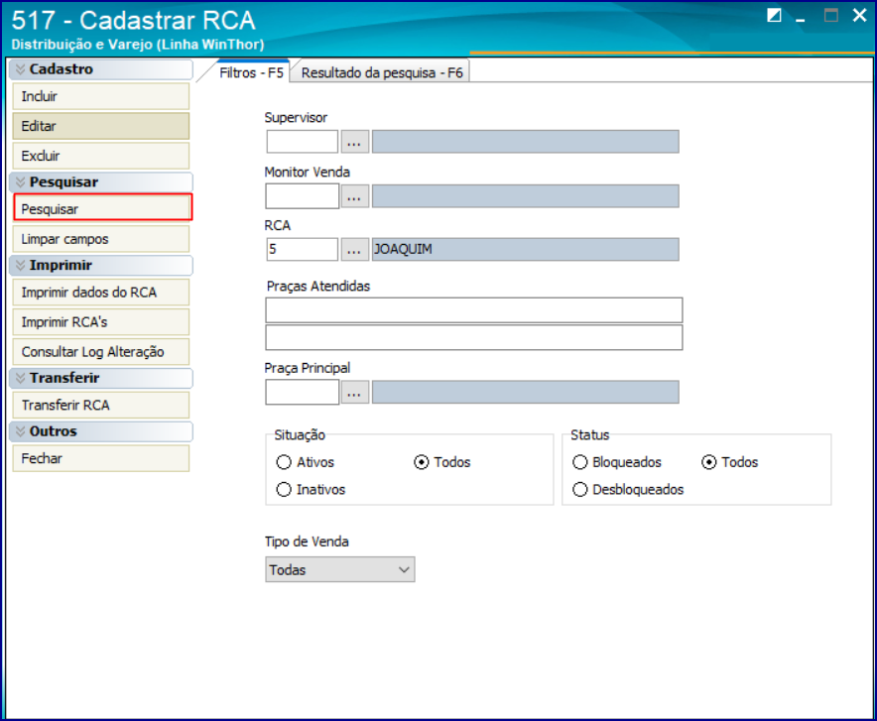Screen dimensions: 877x721
Task: Click the Supervisor lookup ellipsis button
Action: 354,142
